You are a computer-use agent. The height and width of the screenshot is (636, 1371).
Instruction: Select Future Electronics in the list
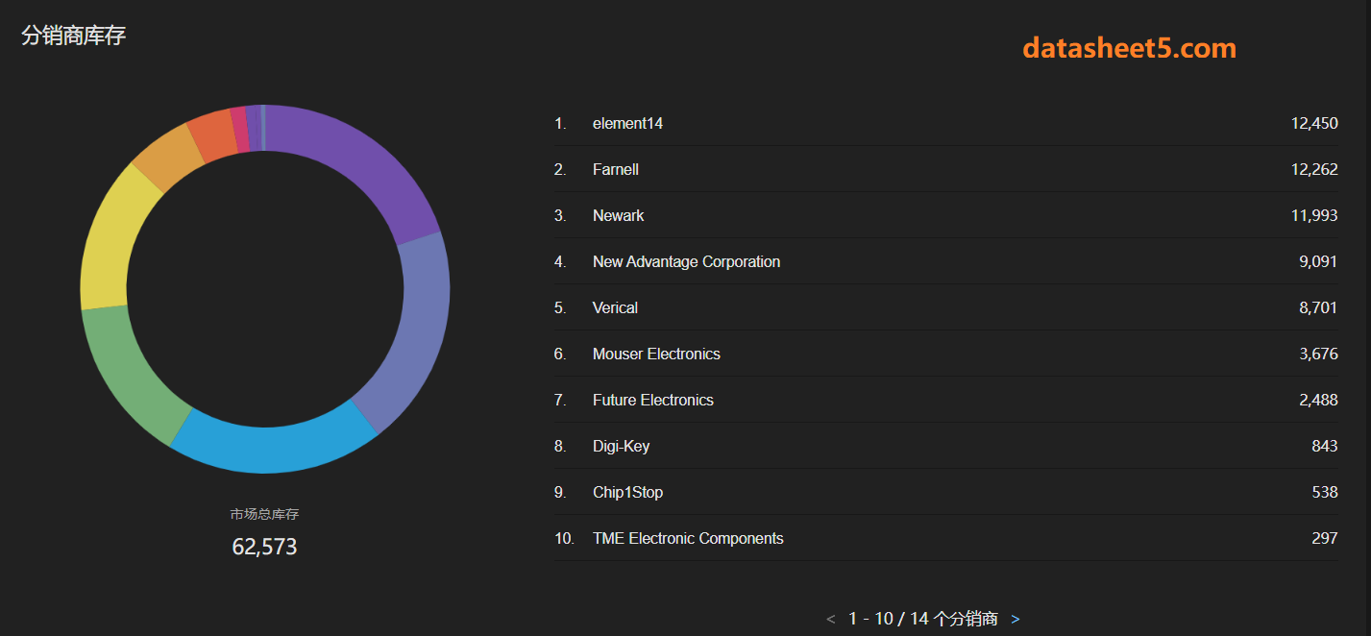[653, 400]
